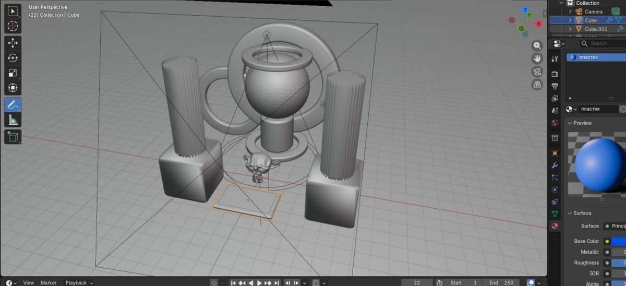626x286 pixels.
Task: Open the timeline Marker menu
Action: (x=49, y=282)
